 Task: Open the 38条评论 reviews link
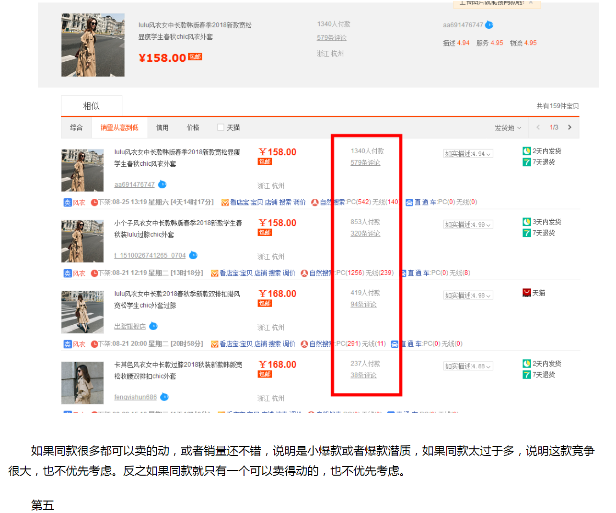pyautogui.click(x=363, y=376)
